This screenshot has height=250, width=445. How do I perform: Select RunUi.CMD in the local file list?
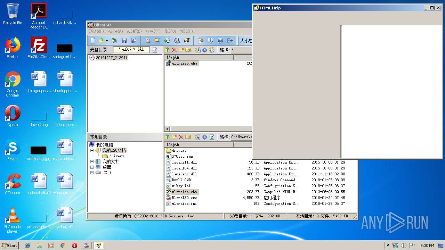181,180
